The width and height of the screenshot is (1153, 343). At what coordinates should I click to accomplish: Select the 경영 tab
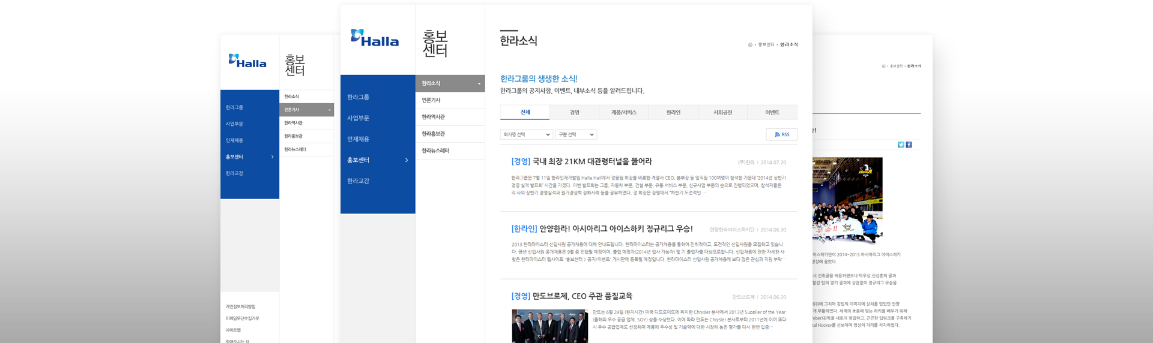pyautogui.click(x=575, y=112)
